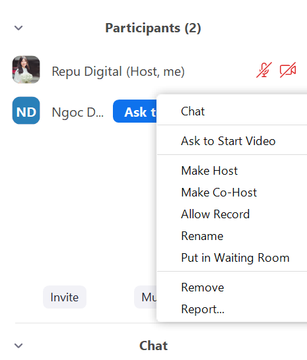Click the ND avatar for Ngoc D
The image size is (307, 360).
click(x=26, y=110)
